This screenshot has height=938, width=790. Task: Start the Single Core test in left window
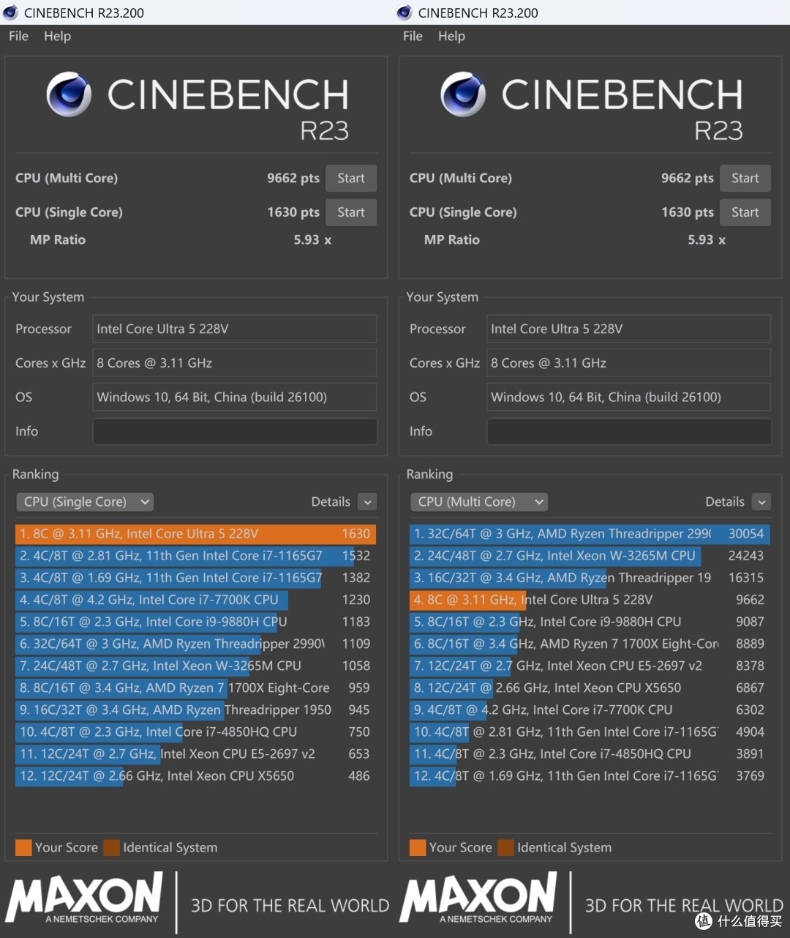[351, 212]
